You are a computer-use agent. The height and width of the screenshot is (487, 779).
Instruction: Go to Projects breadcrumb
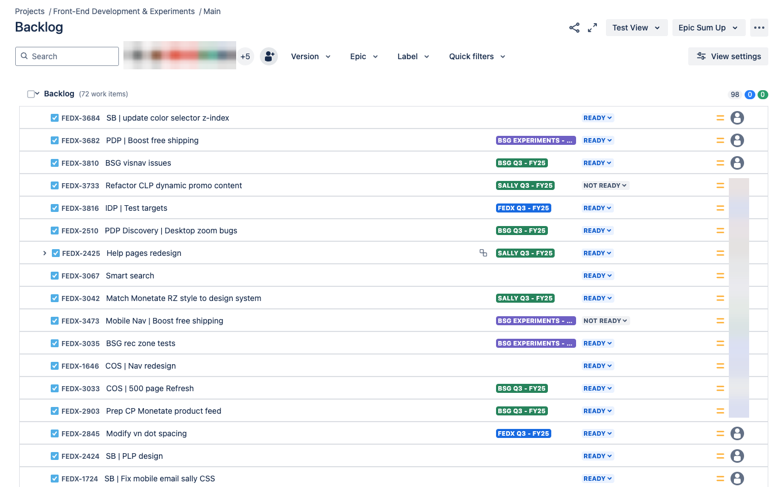[x=30, y=11]
